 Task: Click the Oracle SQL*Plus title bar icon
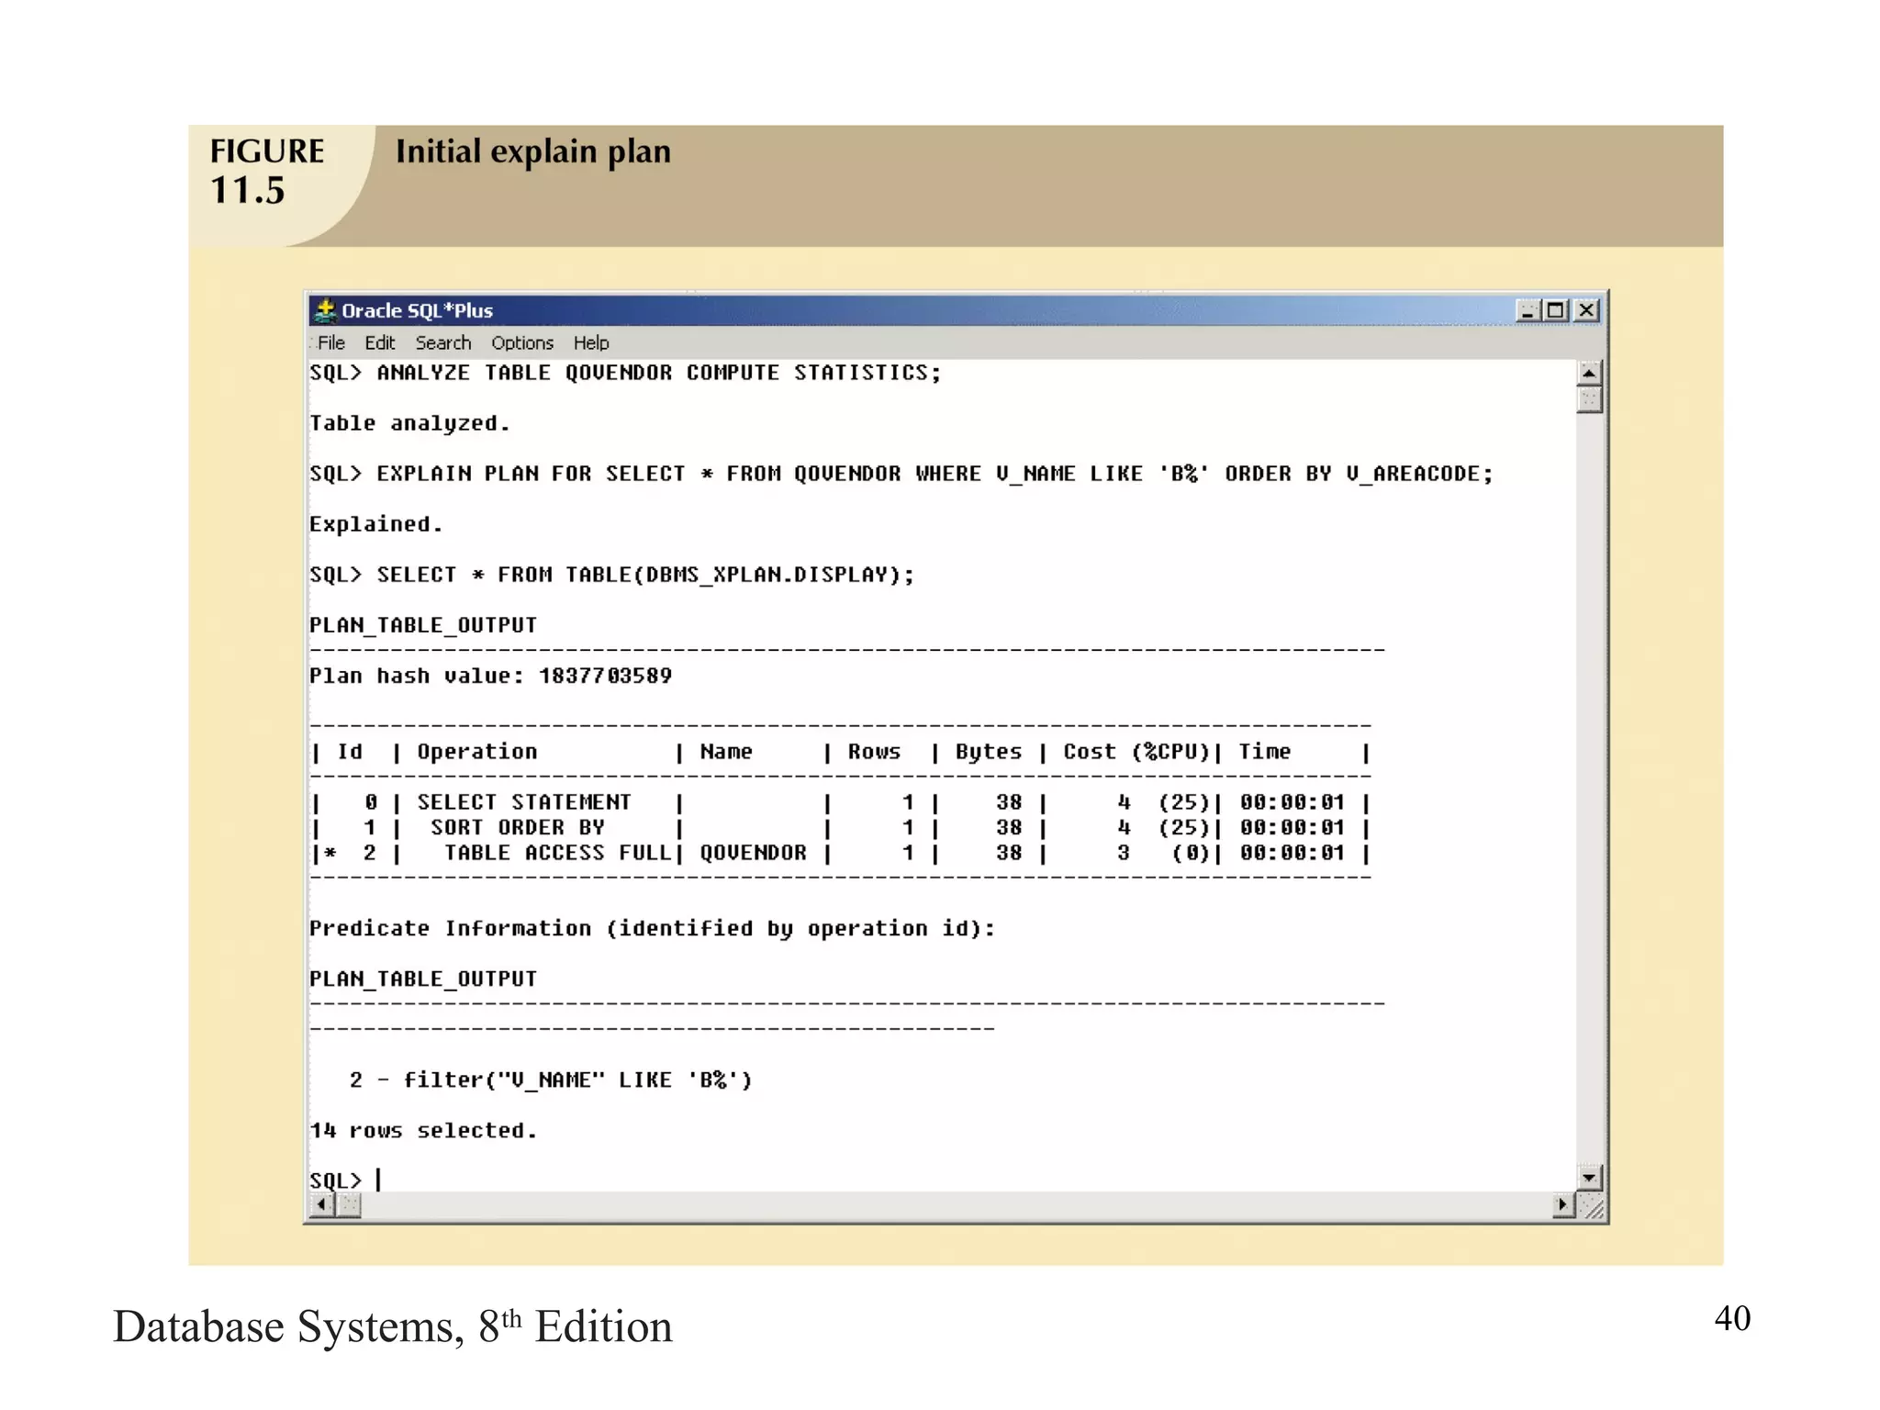[x=324, y=310]
